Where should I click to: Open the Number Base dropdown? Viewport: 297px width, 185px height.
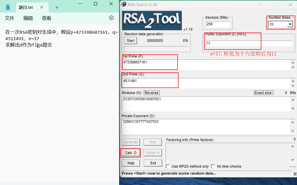click(x=290, y=24)
